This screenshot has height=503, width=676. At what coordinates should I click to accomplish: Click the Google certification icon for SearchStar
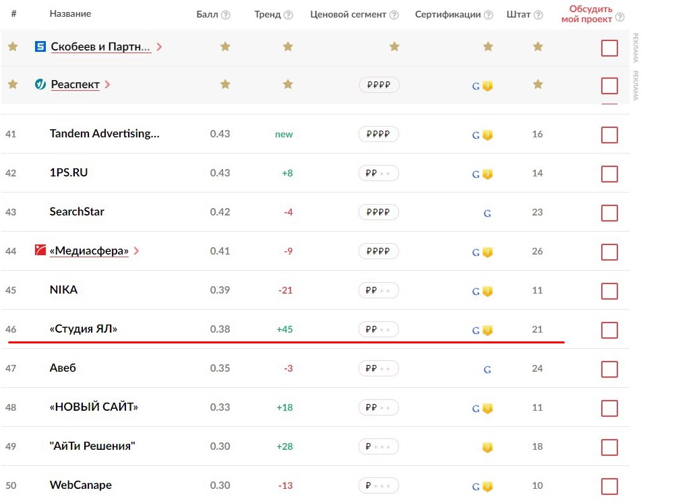coord(487,213)
